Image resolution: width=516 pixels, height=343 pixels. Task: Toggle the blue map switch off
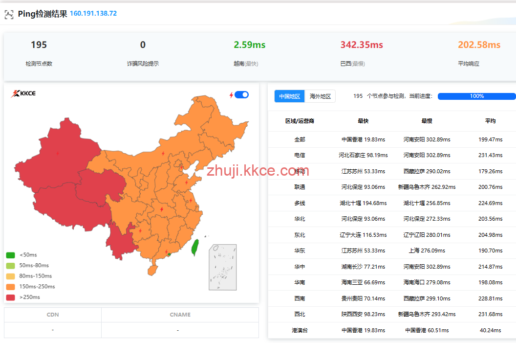[x=241, y=95]
